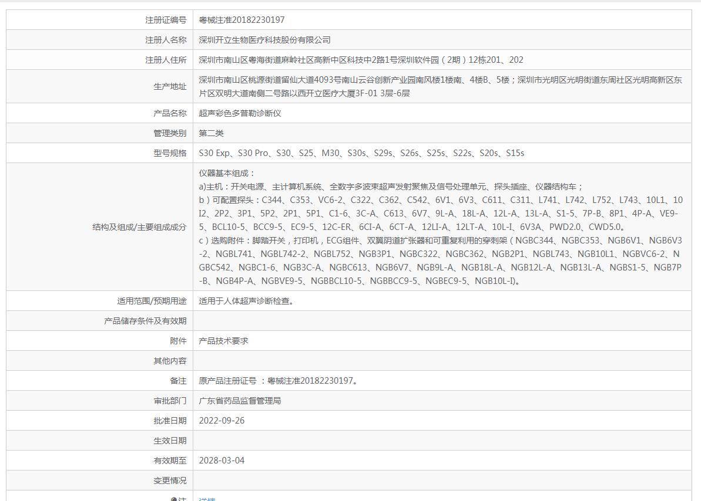This screenshot has width=701, height=501.
Task: Select the remark text starting 原产品注册证号
Action: (x=278, y=381)
